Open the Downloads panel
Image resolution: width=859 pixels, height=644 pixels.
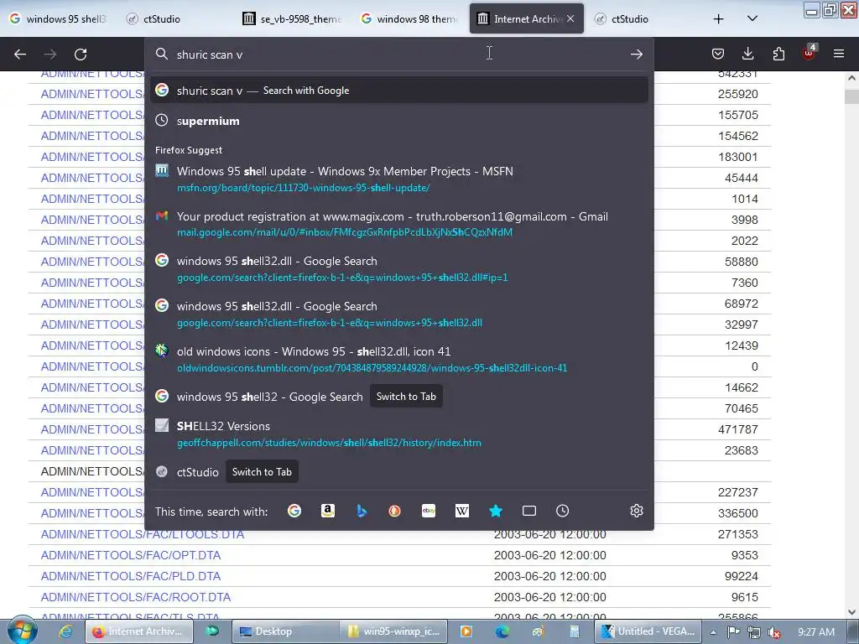(x=747, y=54)
